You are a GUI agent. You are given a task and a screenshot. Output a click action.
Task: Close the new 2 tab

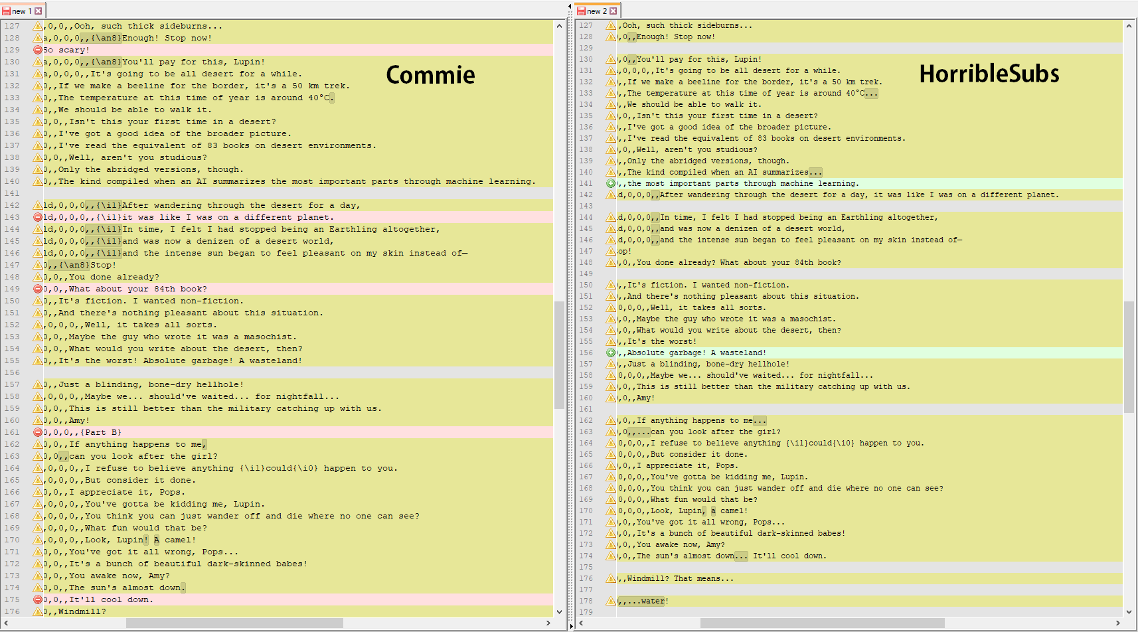point(613,11)
